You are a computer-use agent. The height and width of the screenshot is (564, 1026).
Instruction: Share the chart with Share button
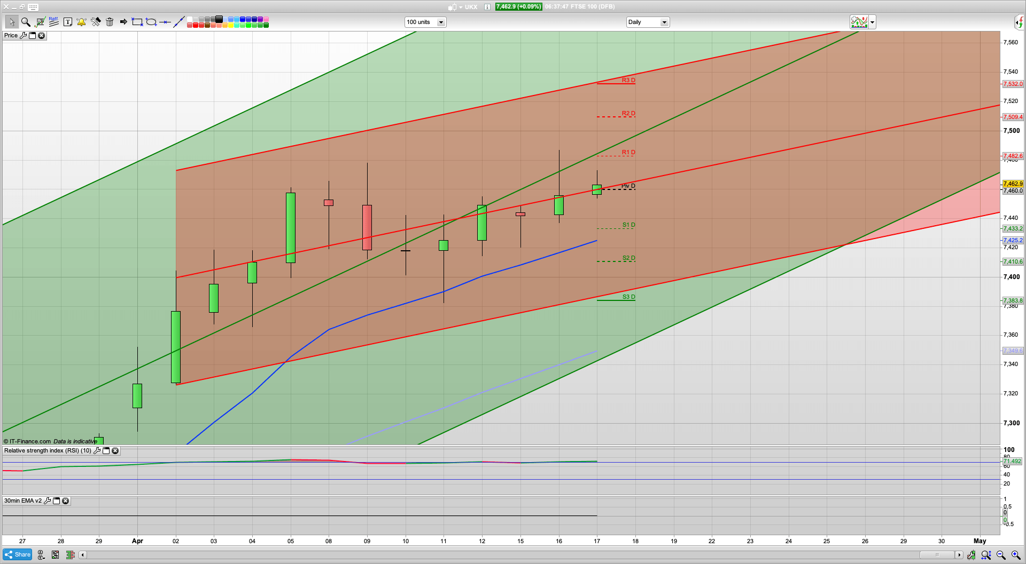17,555
